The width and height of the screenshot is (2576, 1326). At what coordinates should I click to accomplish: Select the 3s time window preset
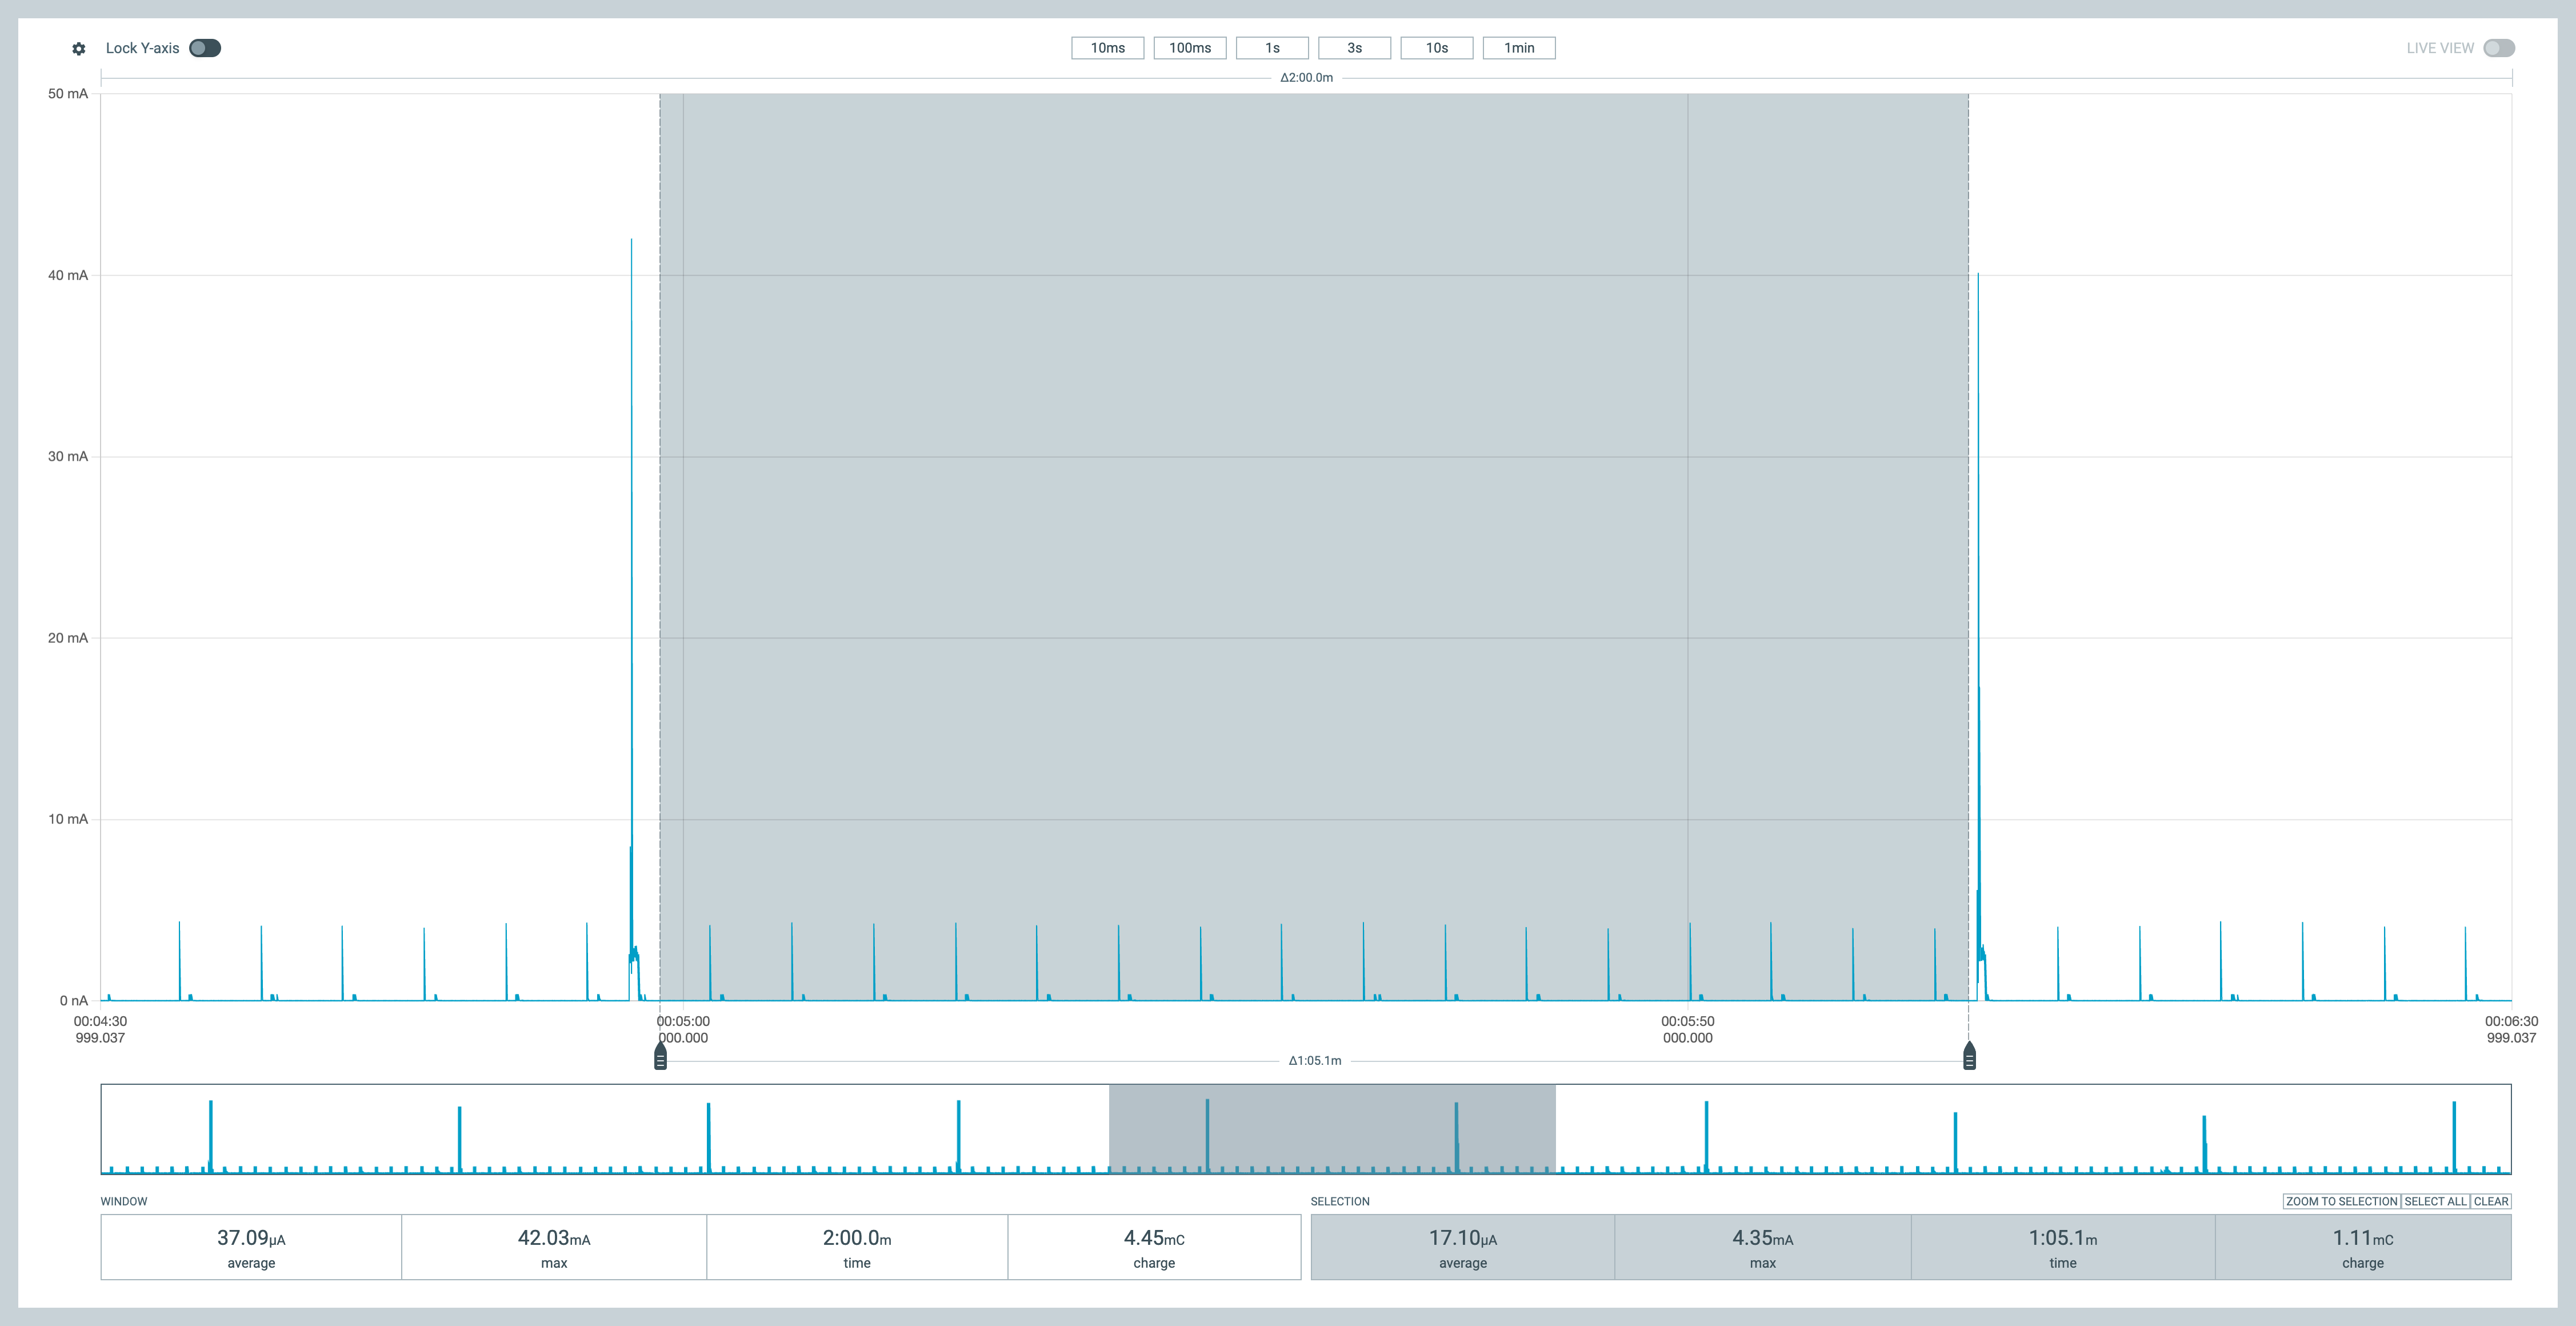(1354, 47)
